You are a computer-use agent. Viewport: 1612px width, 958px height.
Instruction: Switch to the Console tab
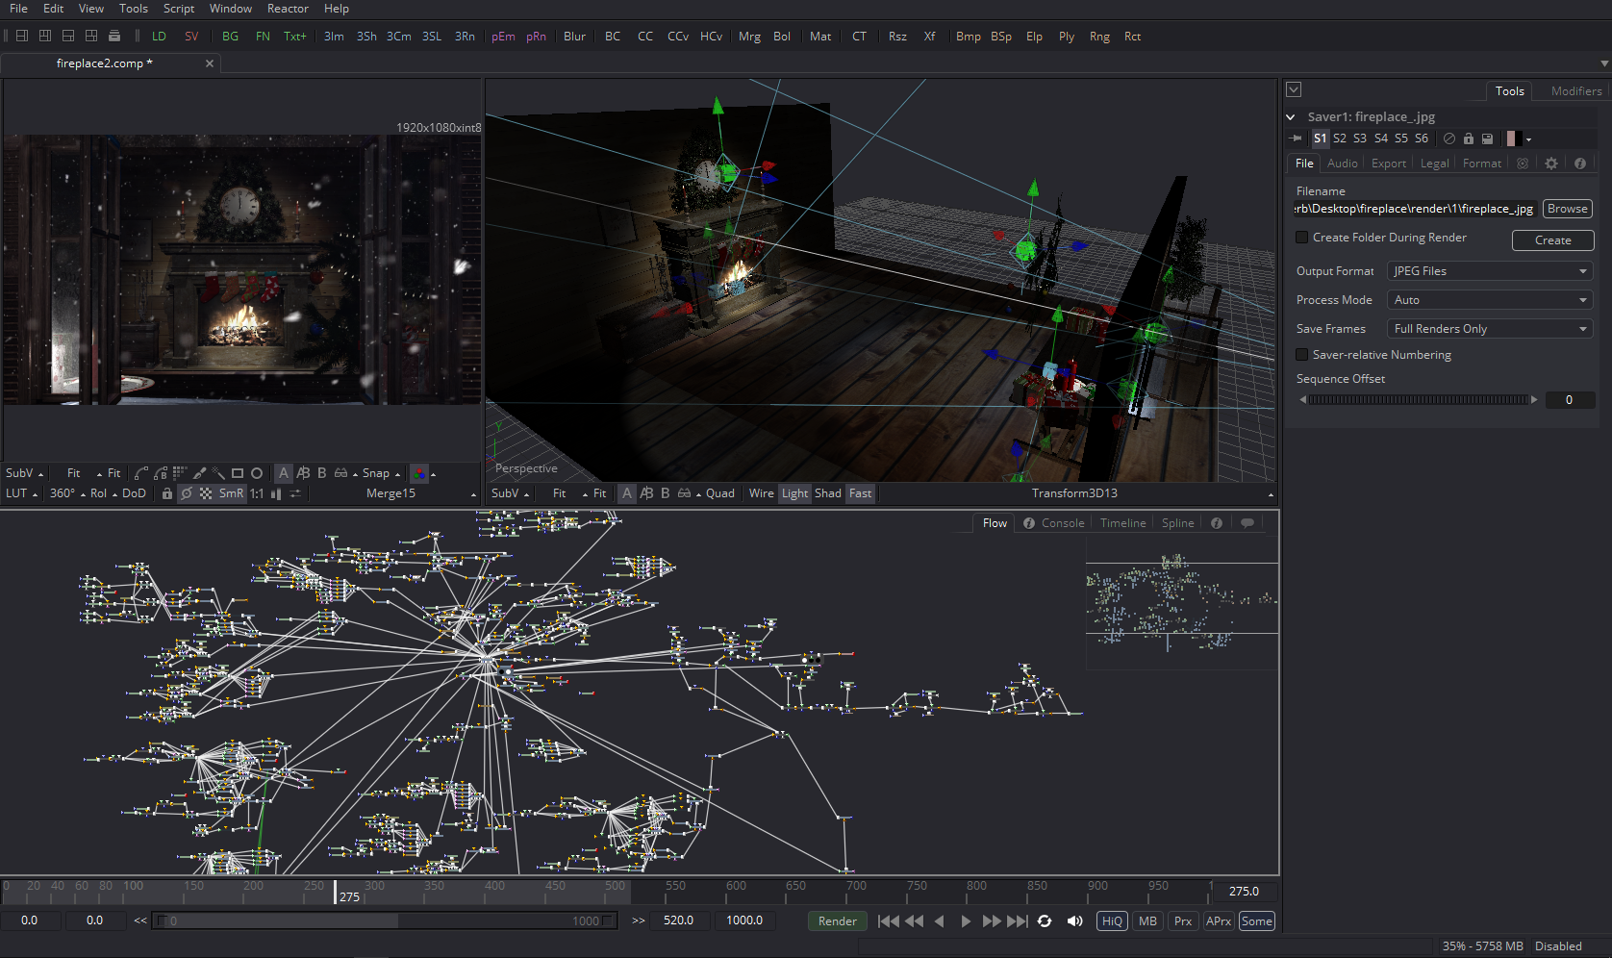click(1063, 522)
